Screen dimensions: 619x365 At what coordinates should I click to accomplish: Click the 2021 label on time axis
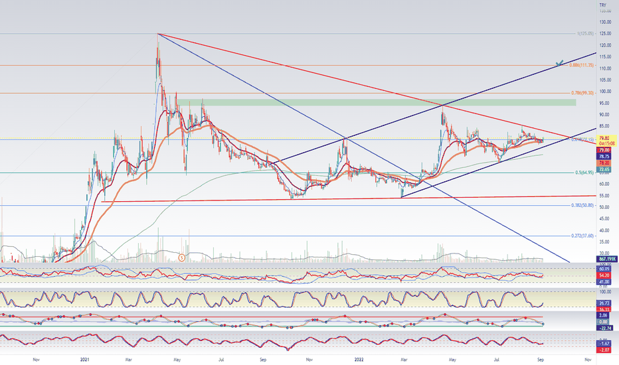click(x=84, y=360)
